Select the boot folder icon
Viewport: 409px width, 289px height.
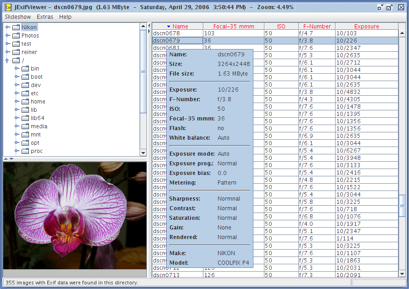pyautogui.click(x=25, y=77)
